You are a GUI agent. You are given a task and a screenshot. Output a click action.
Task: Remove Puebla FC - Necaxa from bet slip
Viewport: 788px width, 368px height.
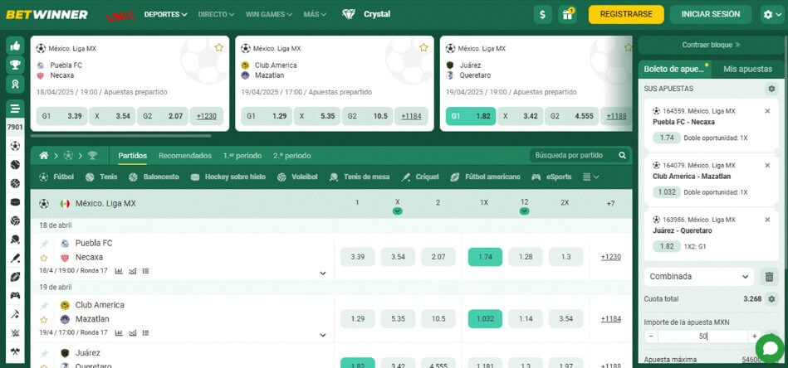[767, 111]
